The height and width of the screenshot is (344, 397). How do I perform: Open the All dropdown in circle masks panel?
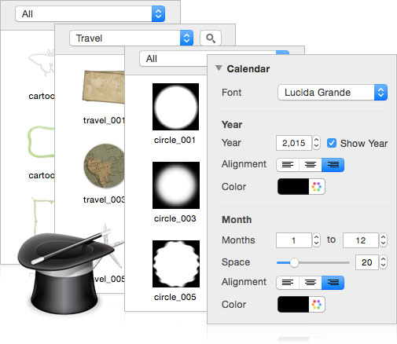pos(174,59)
